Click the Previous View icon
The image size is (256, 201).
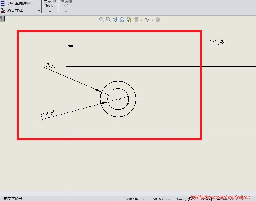tap(115, 20)
